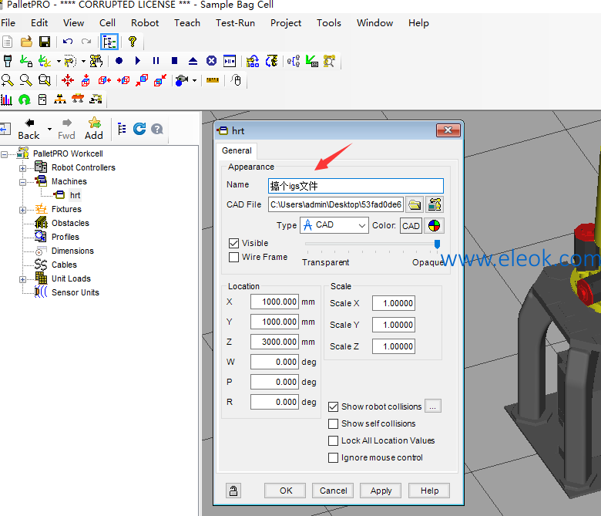Click the CAD color button

tap(411, 225)
